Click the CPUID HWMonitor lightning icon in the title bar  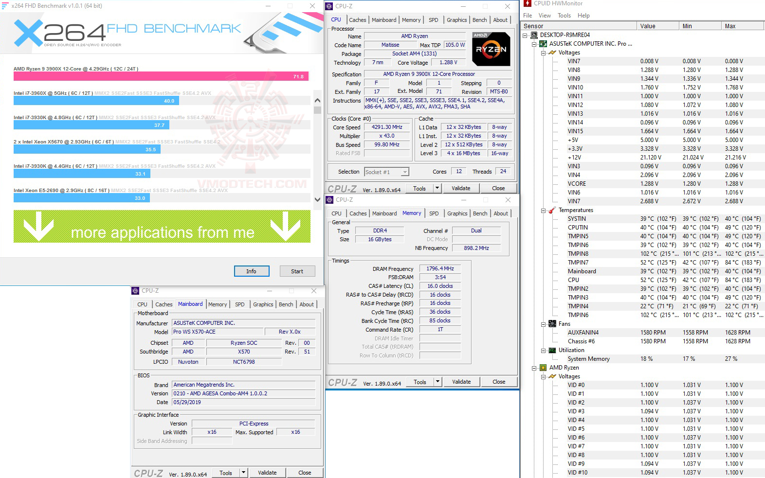528,3
